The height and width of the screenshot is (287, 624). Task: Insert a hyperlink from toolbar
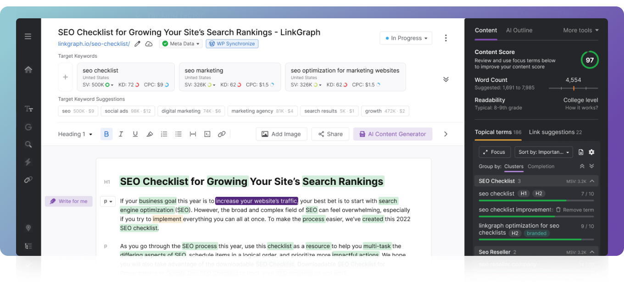pos(222,134)
